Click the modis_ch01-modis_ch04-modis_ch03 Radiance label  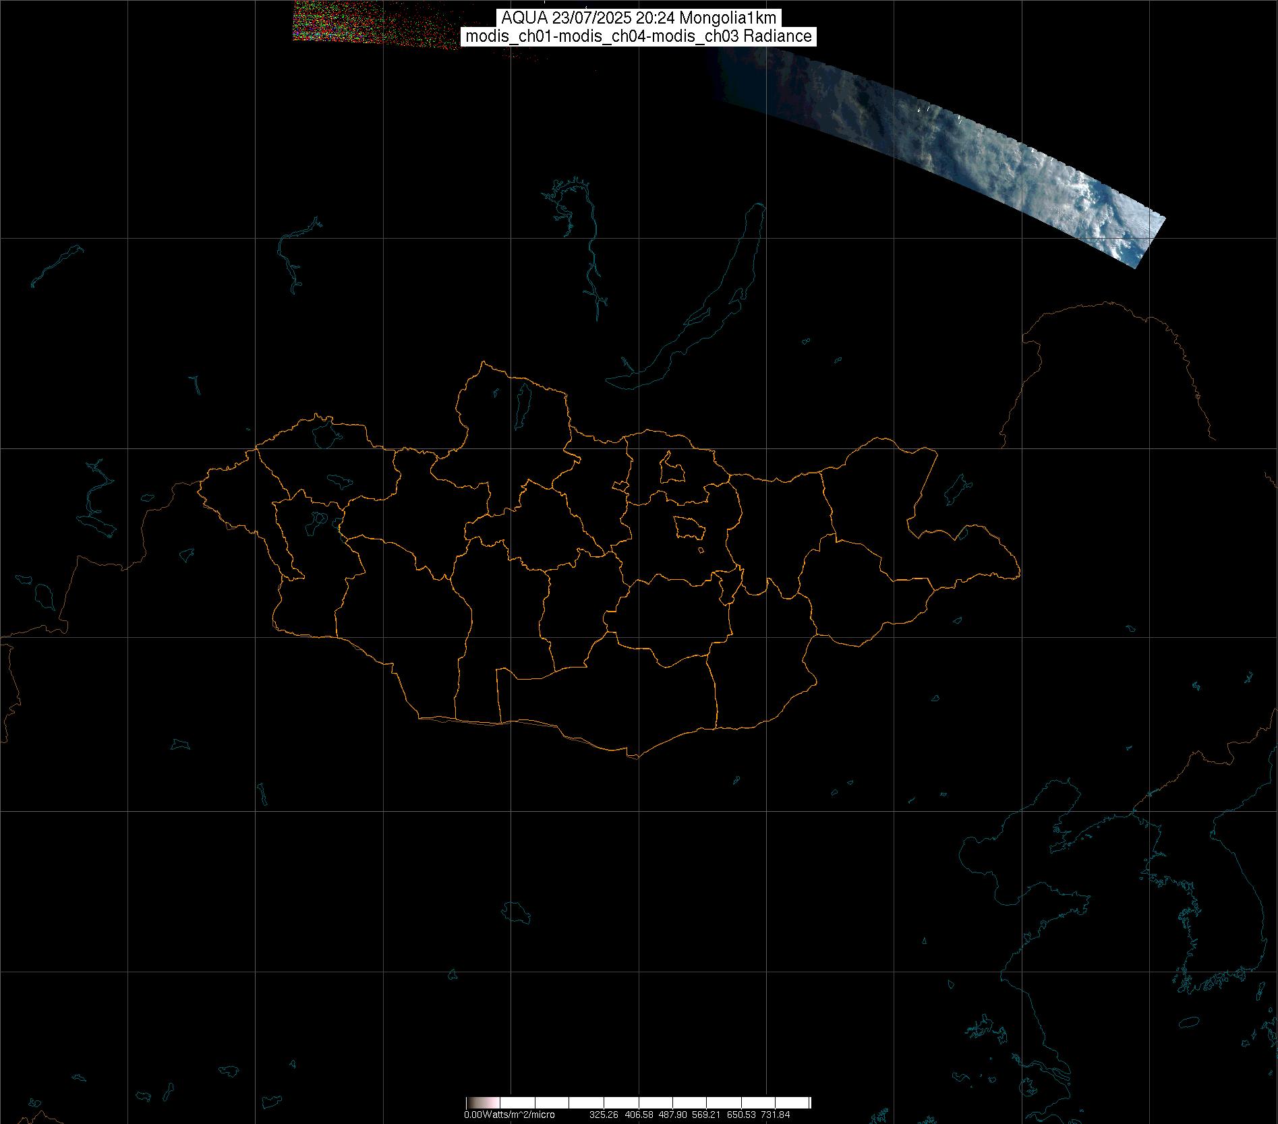click(639, 36)
